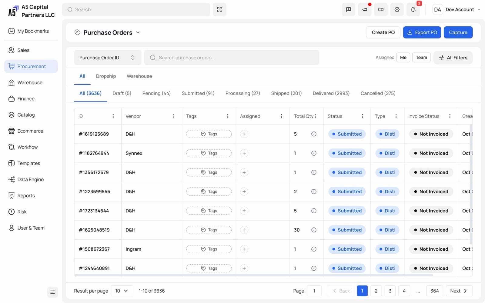Viewport: 485px width, 303px height.
Task: Click the Search purchase orders field
Action: tap(232, 58)
